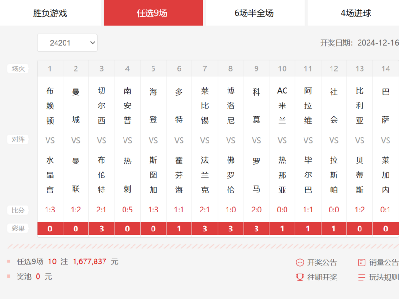Click the 0:5 score for 南安普 match

click(127, 210)
